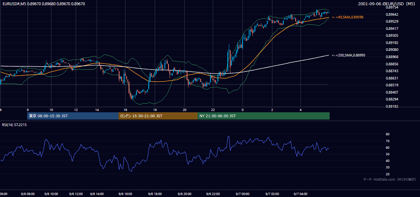
Task: Click the 9/7 02:00 time axis label
Action: 272,194
